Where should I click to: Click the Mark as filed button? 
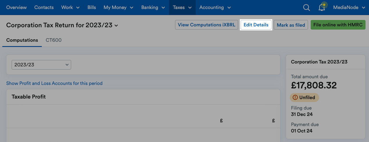tap(291, 25)
